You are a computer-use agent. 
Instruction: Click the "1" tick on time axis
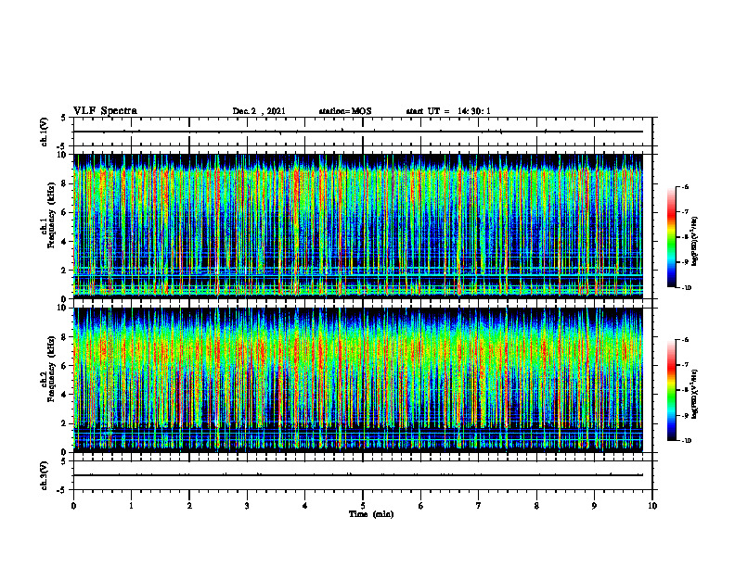tap(131, 506)
